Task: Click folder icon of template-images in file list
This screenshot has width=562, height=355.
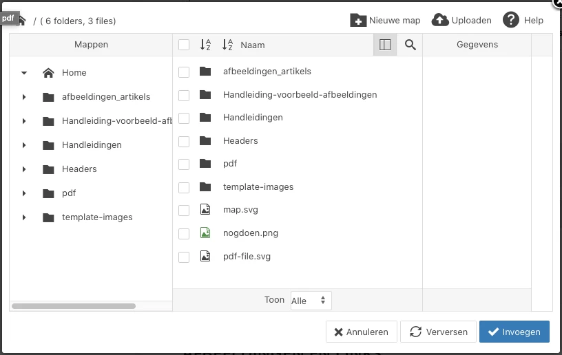Action: pos(205,187)
